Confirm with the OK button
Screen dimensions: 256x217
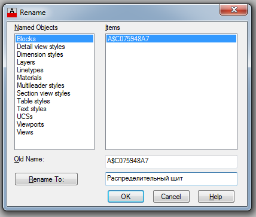click(126, 197)
